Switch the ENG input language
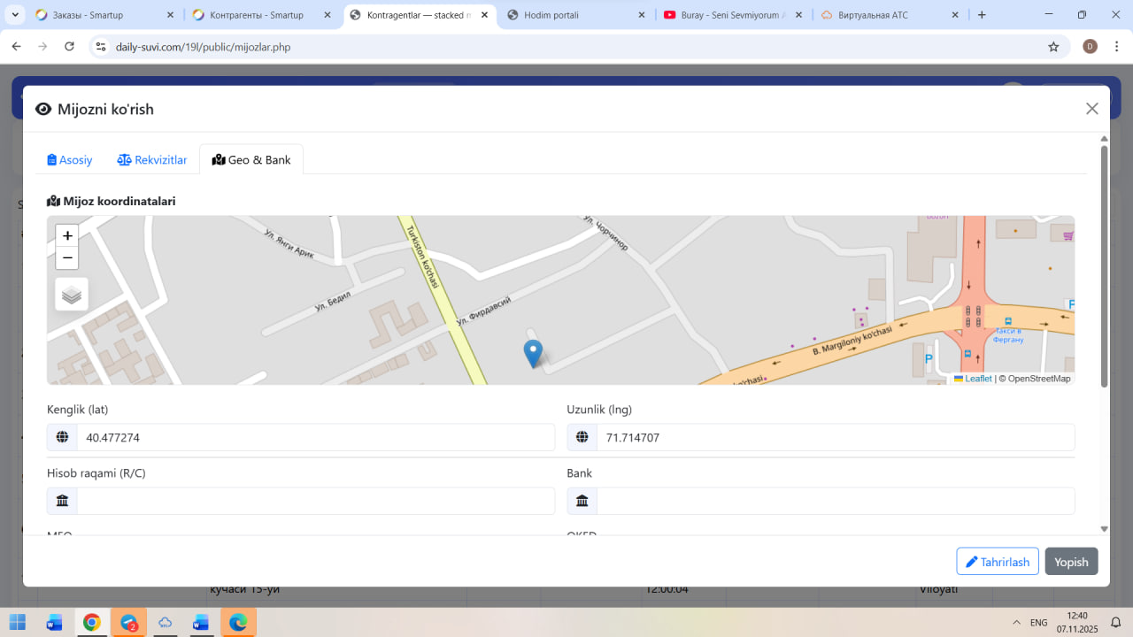This screenshot has height=637, width=1133. [1039, 623]
